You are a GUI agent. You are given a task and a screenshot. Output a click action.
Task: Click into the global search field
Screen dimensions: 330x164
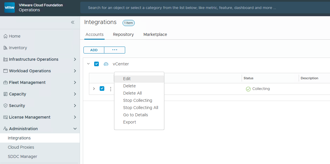(203, 8)
